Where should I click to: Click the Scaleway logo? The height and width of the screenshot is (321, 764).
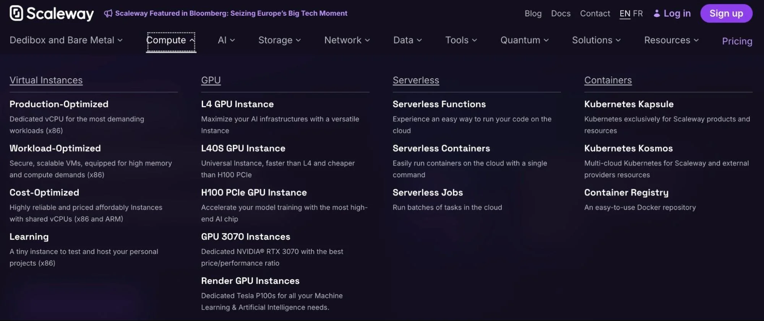coord(52,13)
